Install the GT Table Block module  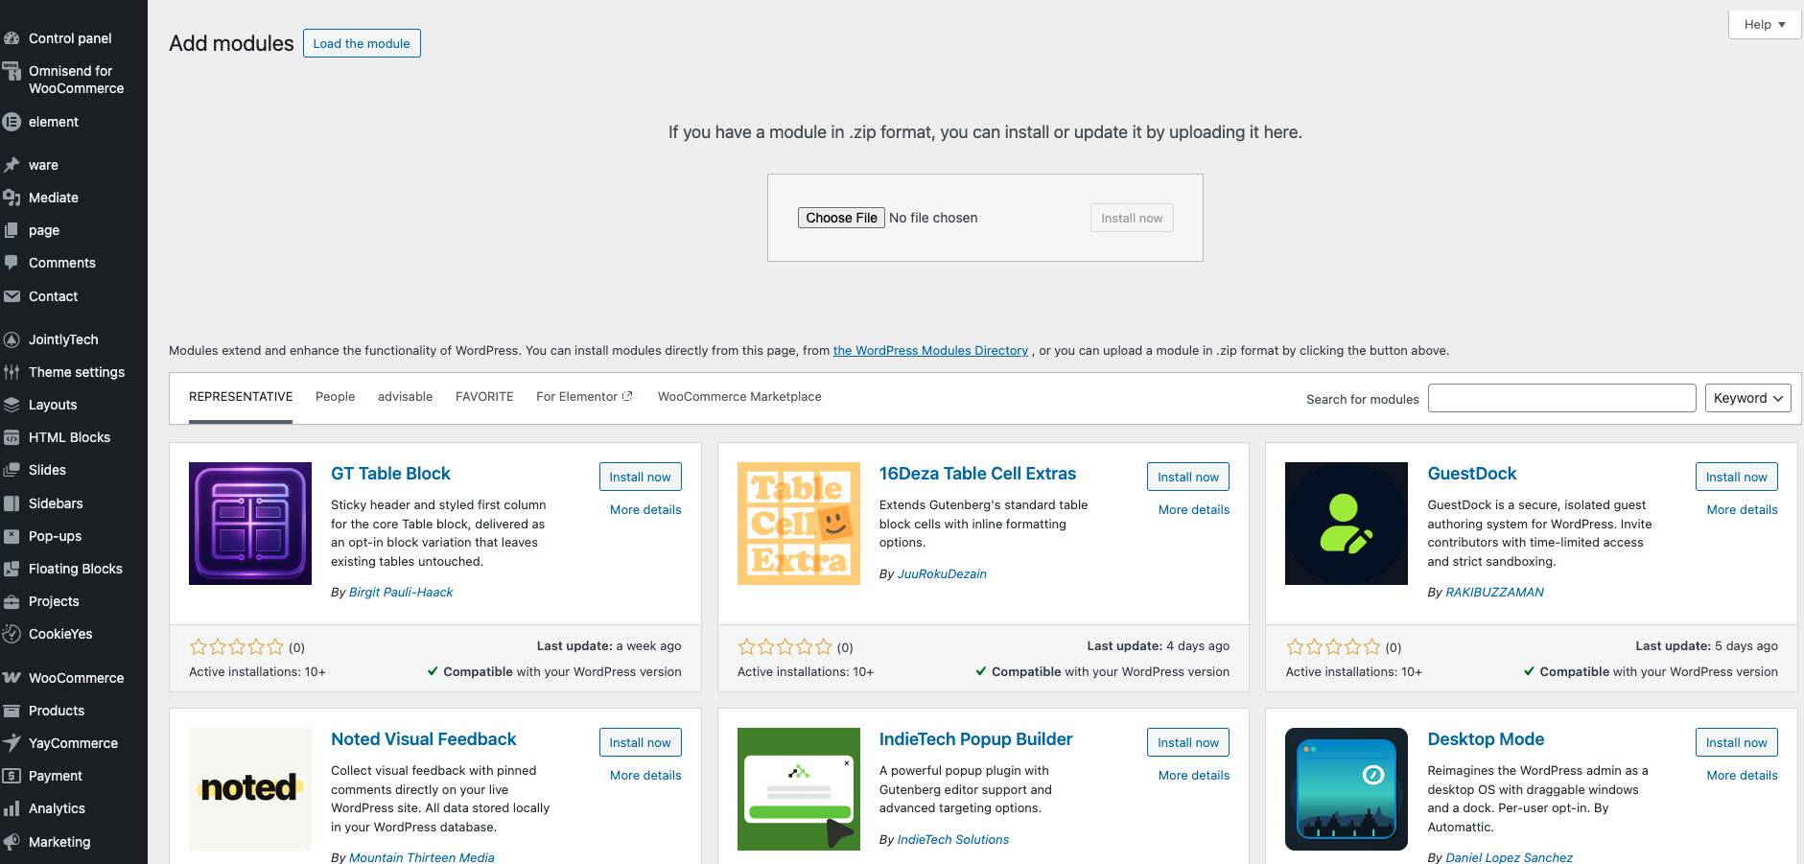pyautogui.click(x=640, y=477)
